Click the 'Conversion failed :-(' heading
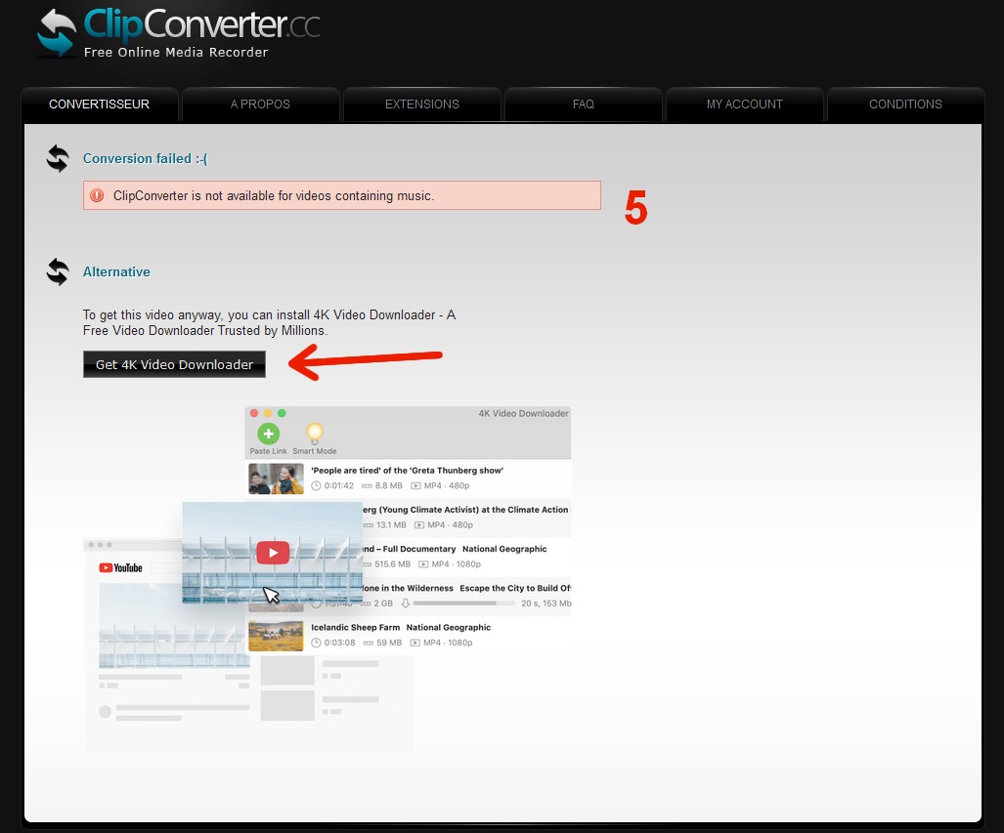Viewport: 1004px width, 833px height. tap(146, 158)
